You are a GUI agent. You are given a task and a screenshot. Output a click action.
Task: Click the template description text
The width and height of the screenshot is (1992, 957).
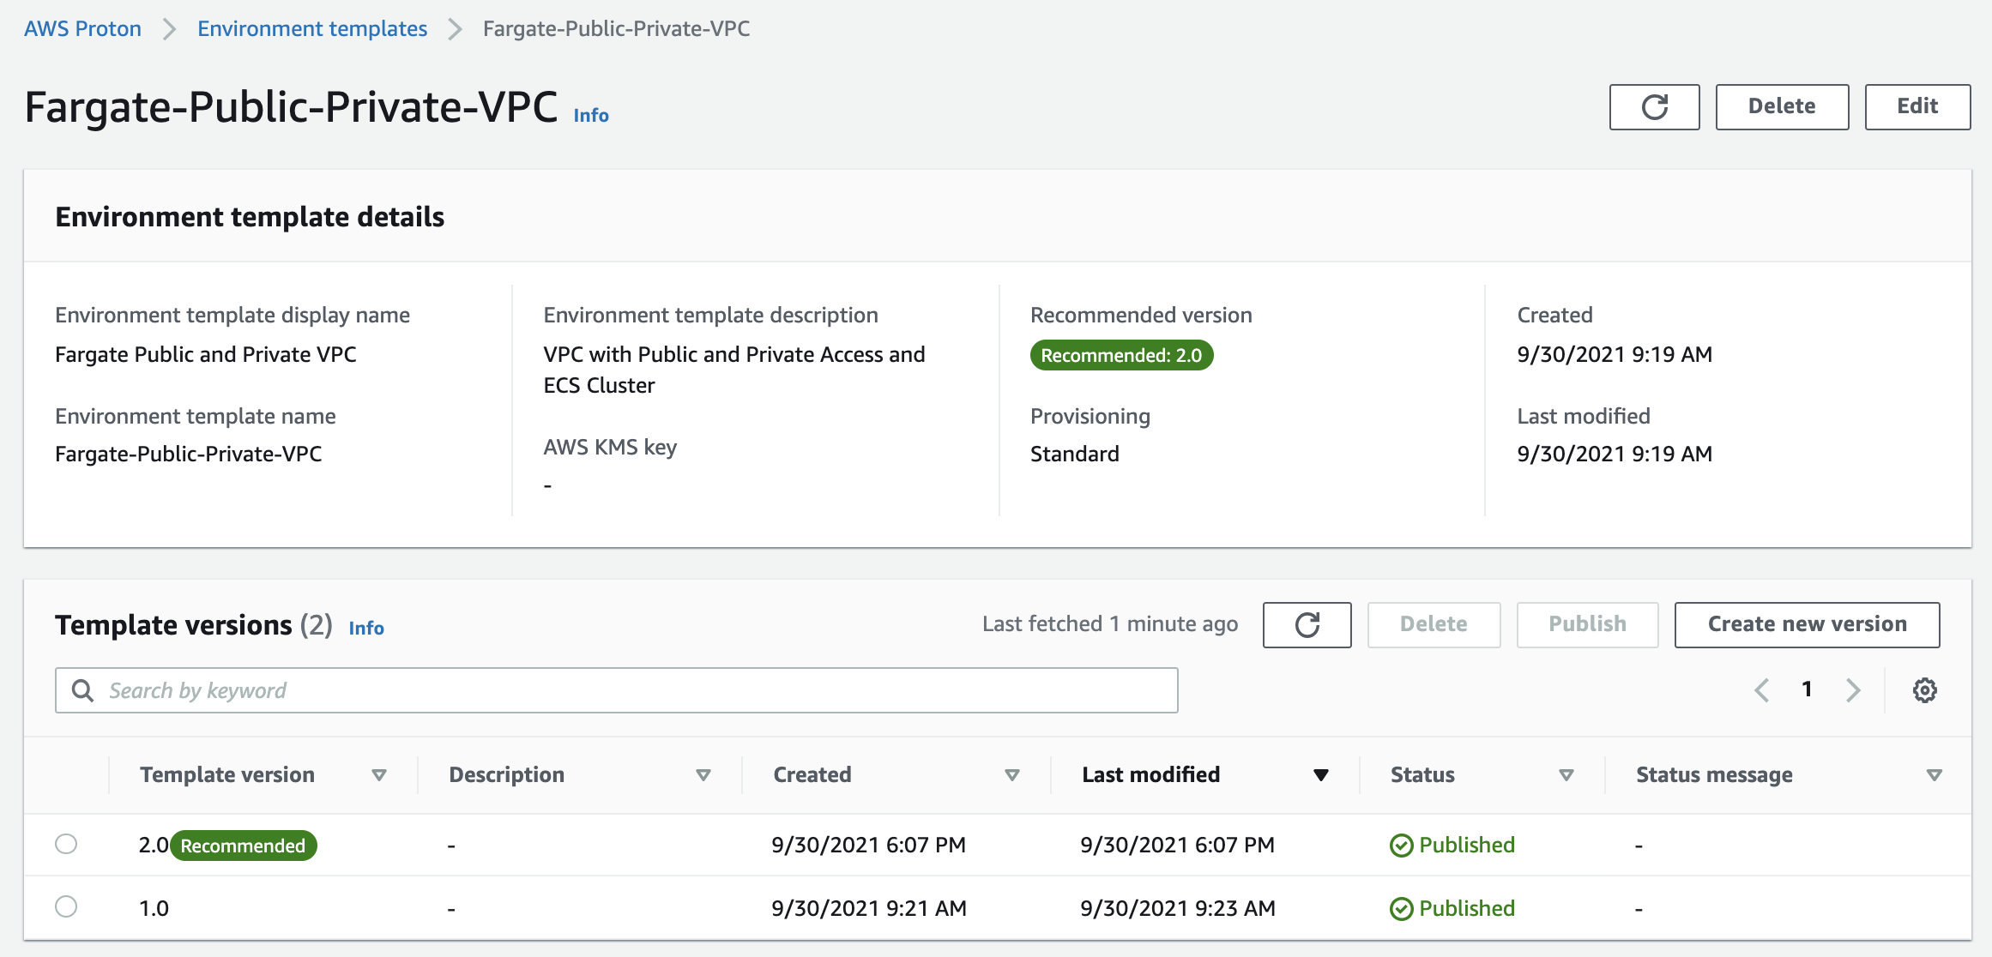coord(734,370)
